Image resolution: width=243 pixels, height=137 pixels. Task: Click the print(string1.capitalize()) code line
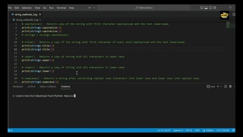click(41, 28)
